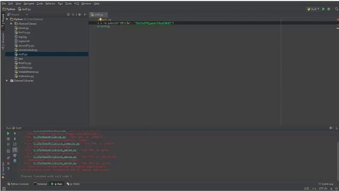Collapse the Python root folder
This screenshot has height=191, width=339.
coord(7,19)
